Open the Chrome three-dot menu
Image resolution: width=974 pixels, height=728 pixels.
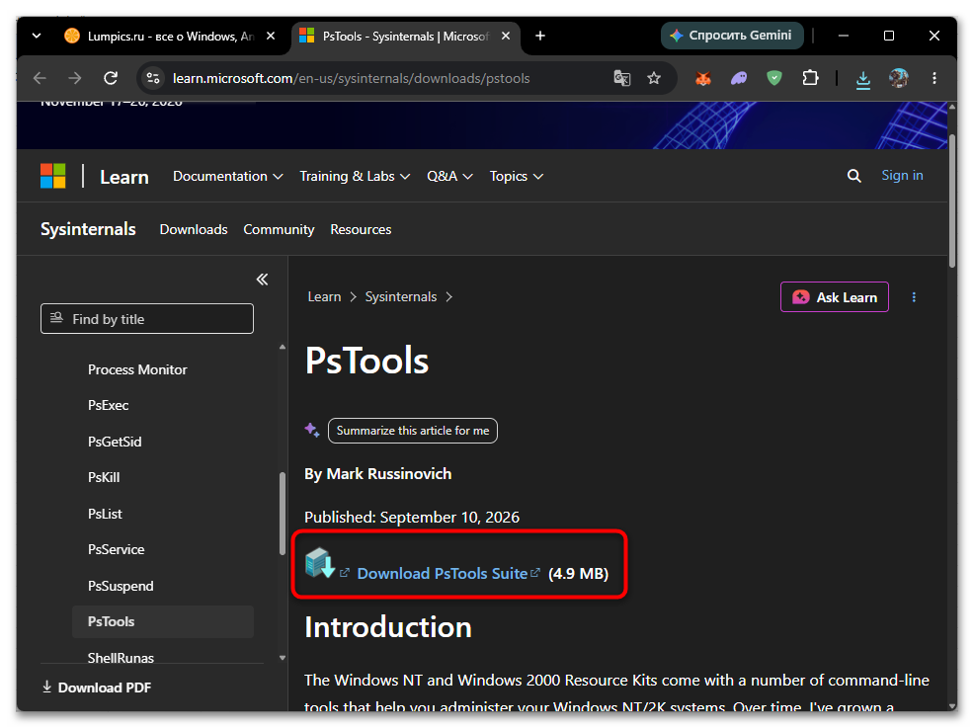coord(934,78)
